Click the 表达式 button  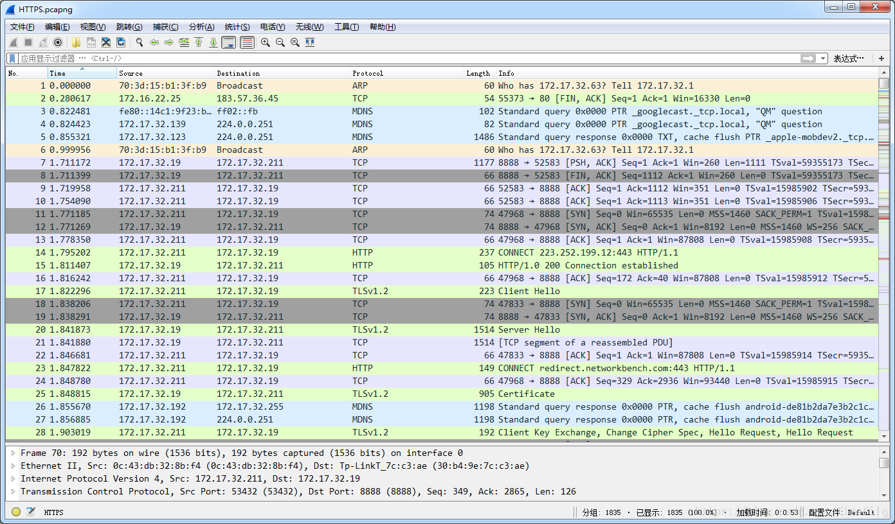849,58
